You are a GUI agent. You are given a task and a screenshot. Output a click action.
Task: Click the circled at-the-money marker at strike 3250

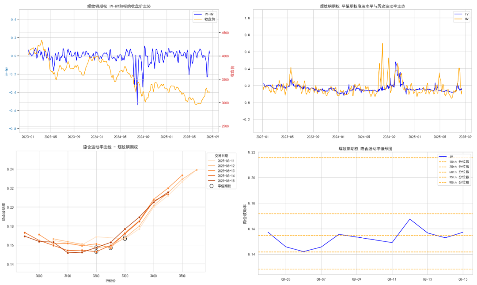click(x=111, y=248)
